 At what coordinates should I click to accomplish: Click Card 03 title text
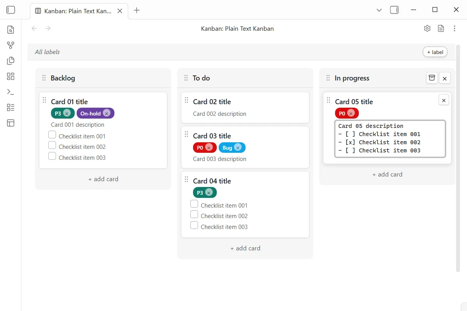click(212, 136)
